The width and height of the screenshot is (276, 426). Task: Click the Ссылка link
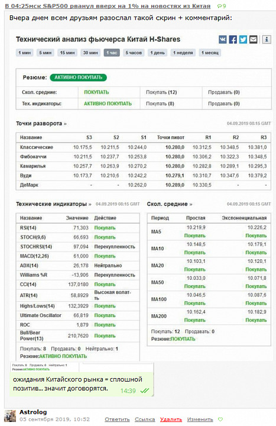pyautogui.click(x=145, y=419)
